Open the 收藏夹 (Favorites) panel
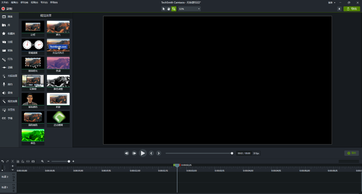The height and width of the screenshot is (194, 362). [x=9, y=34]
